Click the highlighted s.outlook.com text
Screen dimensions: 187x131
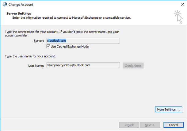click(x=56, y=41)
